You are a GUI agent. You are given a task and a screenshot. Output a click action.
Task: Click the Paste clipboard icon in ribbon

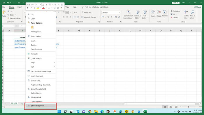point(4,12)
